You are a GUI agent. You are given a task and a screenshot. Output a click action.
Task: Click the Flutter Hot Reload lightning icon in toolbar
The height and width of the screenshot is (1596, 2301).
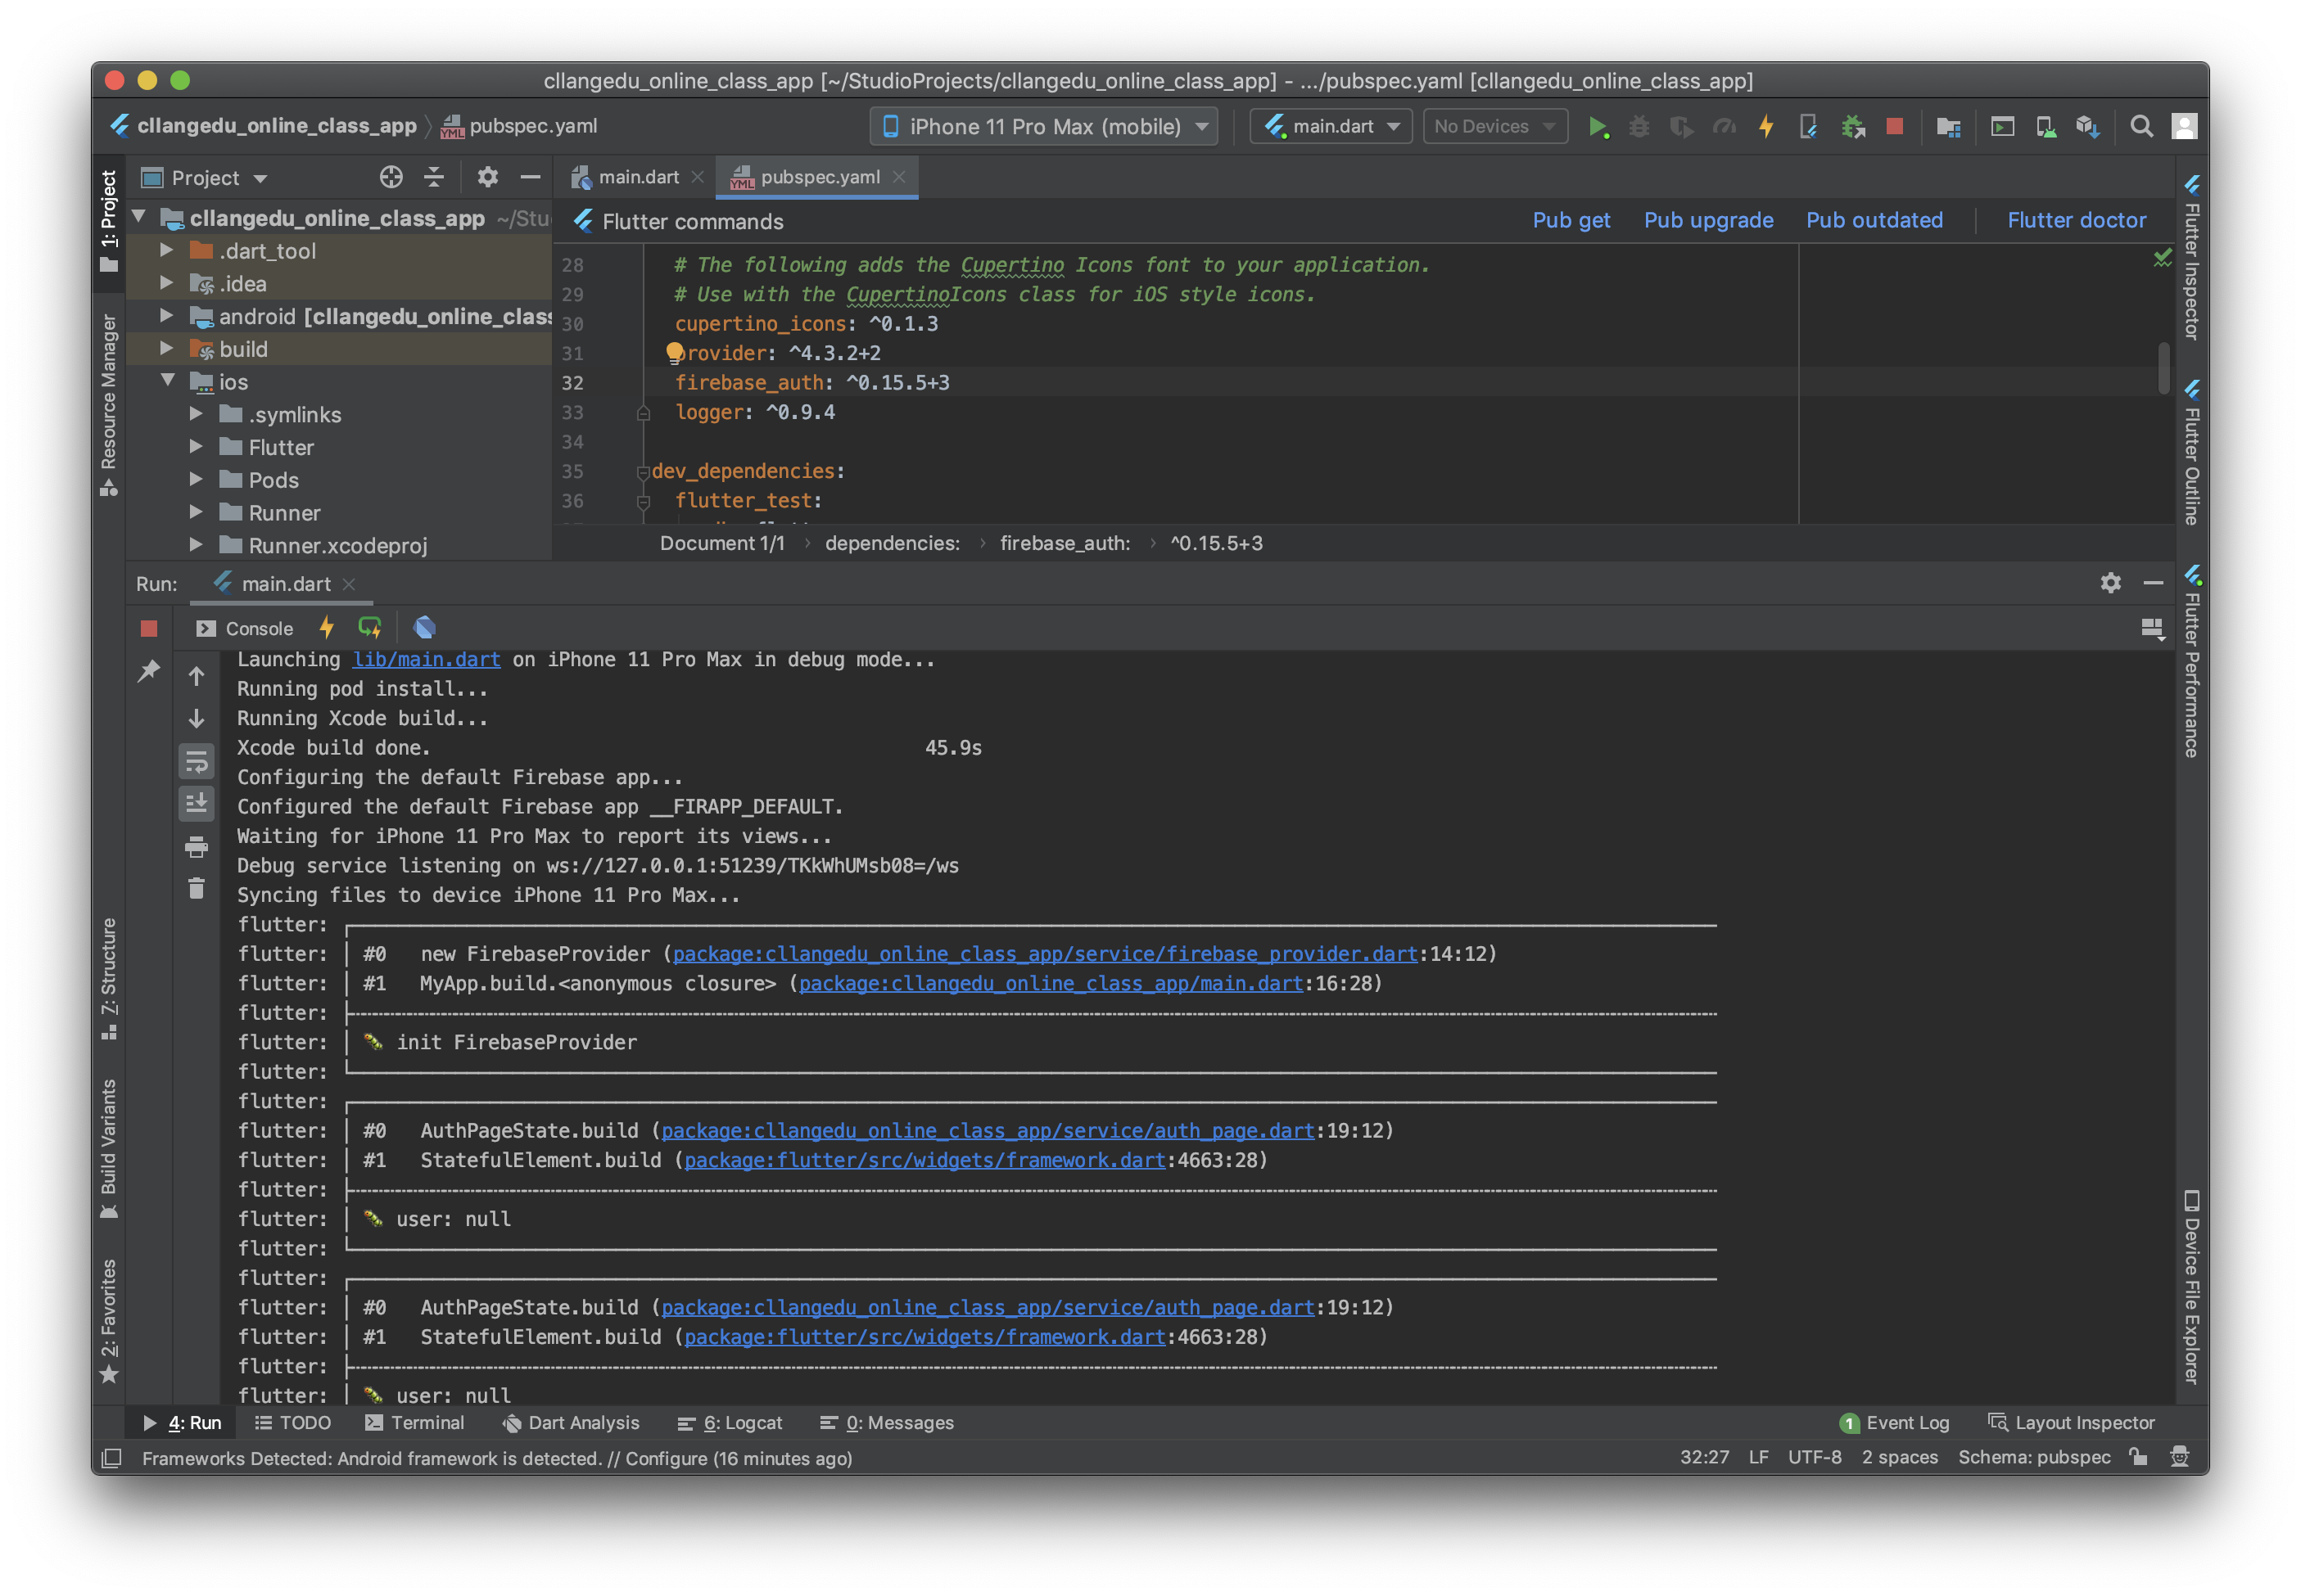[1765, 126]
